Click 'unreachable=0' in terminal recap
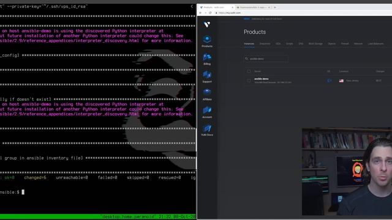Image resolution: width=392 pixels, height=220 pixels. coord(72,178)
